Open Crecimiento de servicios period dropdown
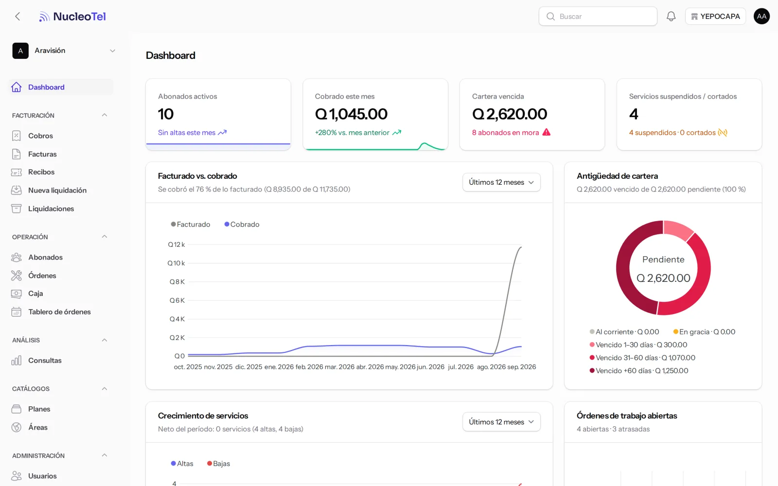Screen dimensions: 778x486 (501, 422)
